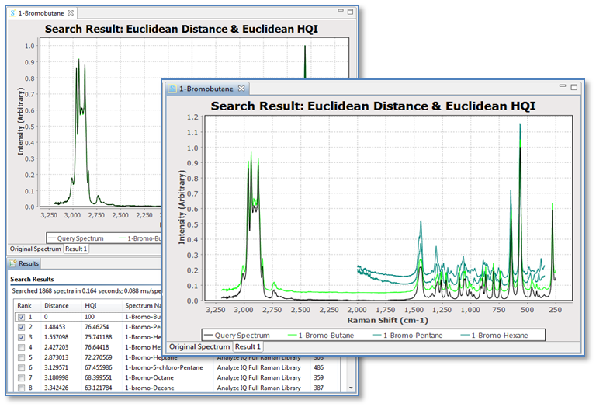Open Original Spectrum tab in back window
This screenshot has height=407, width=596.
coord(35,249)
